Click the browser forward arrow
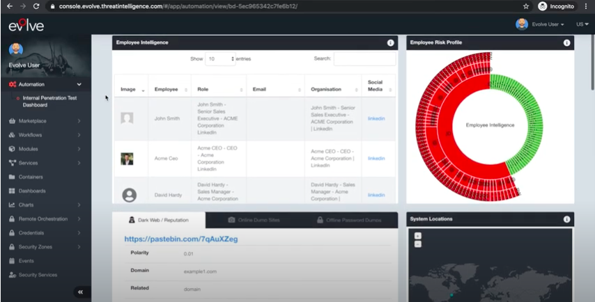The height and width of the screenshot is (302, 595). (x=23, y=6)
